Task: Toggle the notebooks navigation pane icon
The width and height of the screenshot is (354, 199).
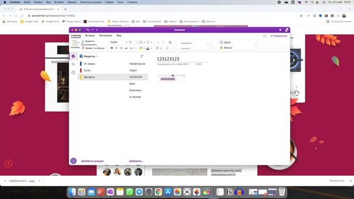Action: pyautogui.click(x=74, y=56)
